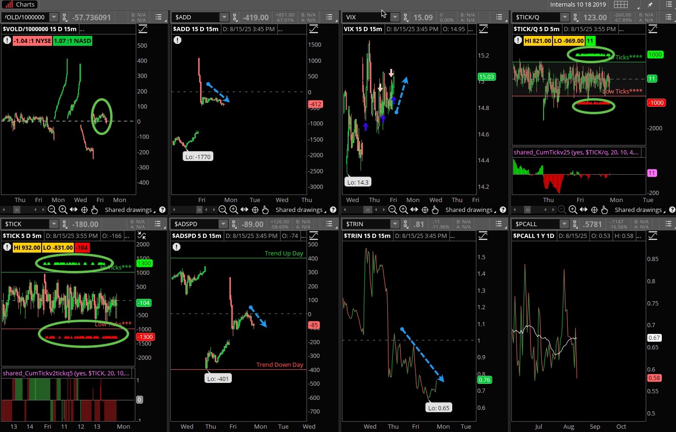
Task: Open help icon below the $ADD chart
Action: point(333,210)
